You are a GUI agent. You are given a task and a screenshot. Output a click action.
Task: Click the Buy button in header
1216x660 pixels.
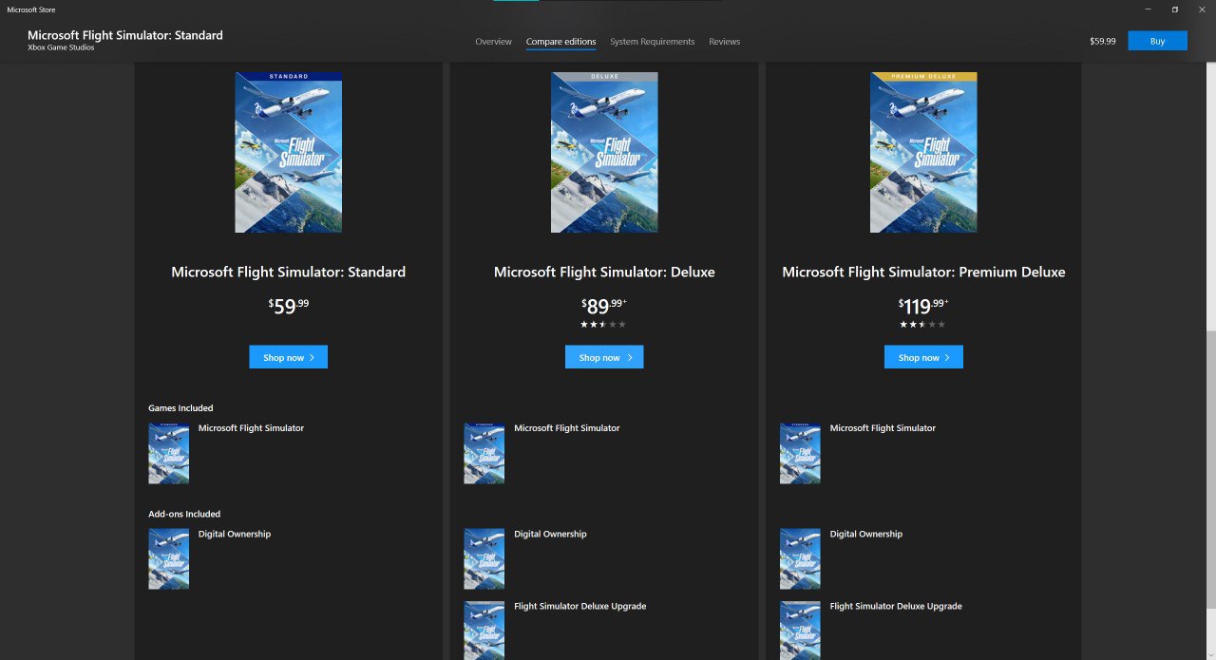1157,41
